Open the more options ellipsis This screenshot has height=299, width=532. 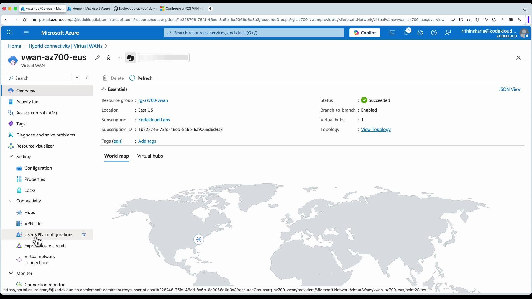tap(119, 58)
